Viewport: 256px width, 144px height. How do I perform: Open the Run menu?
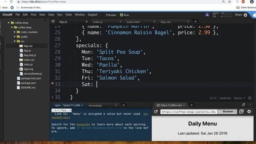[x=60, y=14]
